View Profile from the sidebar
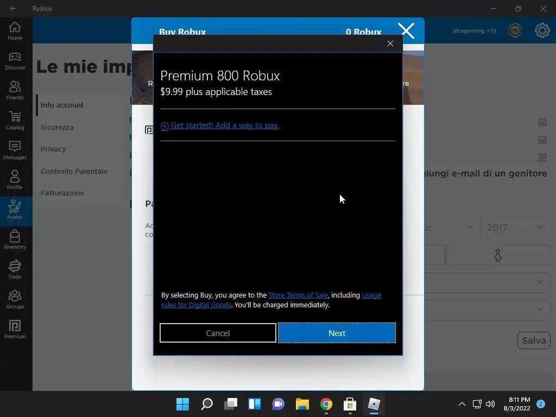Screen dimensions: 556x417 [x=15, y=180]
